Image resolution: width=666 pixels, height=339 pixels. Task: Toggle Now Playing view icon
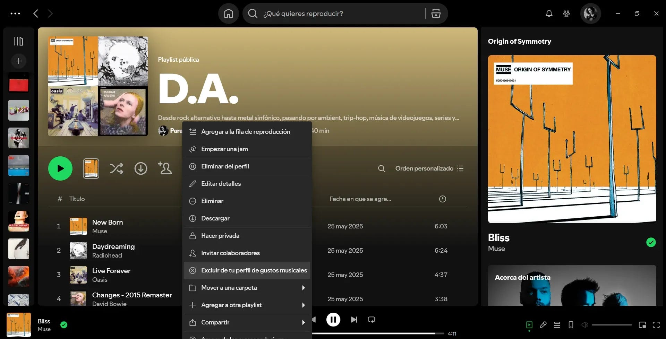click(529, 325)
